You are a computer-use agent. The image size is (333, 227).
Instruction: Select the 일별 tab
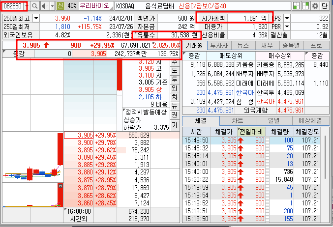(x=274, y=121)
